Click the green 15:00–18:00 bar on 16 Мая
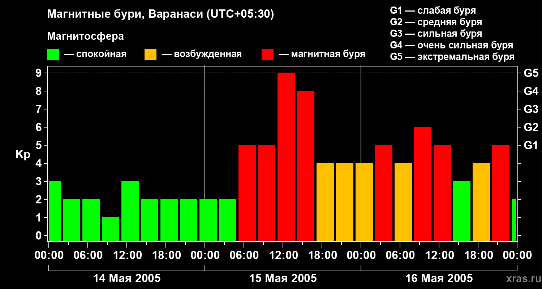The width and height of the screenshot is (542, 289). (462, 211)
